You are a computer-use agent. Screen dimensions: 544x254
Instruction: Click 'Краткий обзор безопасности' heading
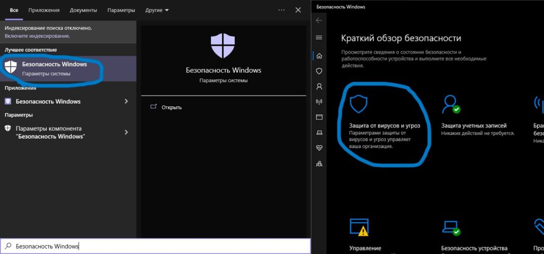pyautogui.click(x=401, y=38)
